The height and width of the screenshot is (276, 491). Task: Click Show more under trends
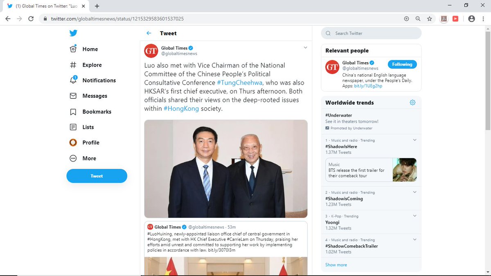pos(336,265)
